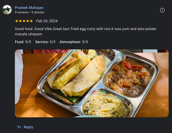Open Prateek Mahajan's profile avatar
The width and height of the screenshot is (172, 133).
pos(7,10)
